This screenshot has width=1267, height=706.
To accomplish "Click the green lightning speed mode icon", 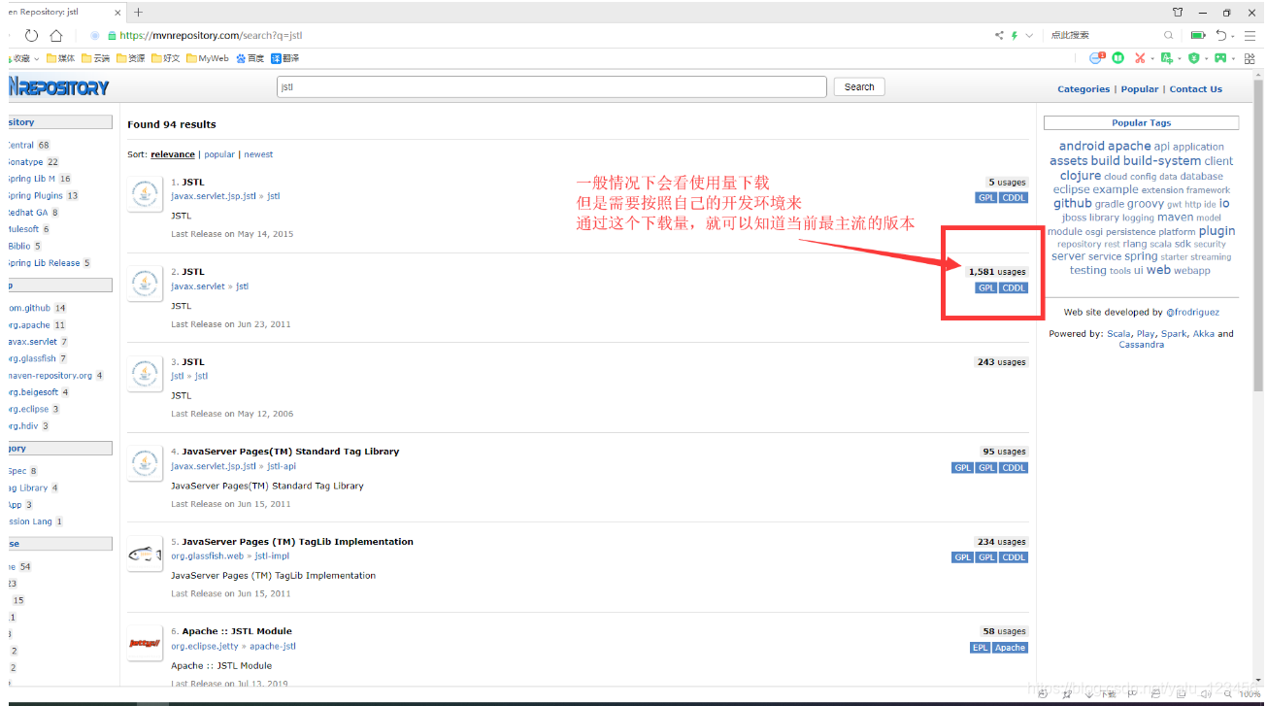I will pos(1015,35).
